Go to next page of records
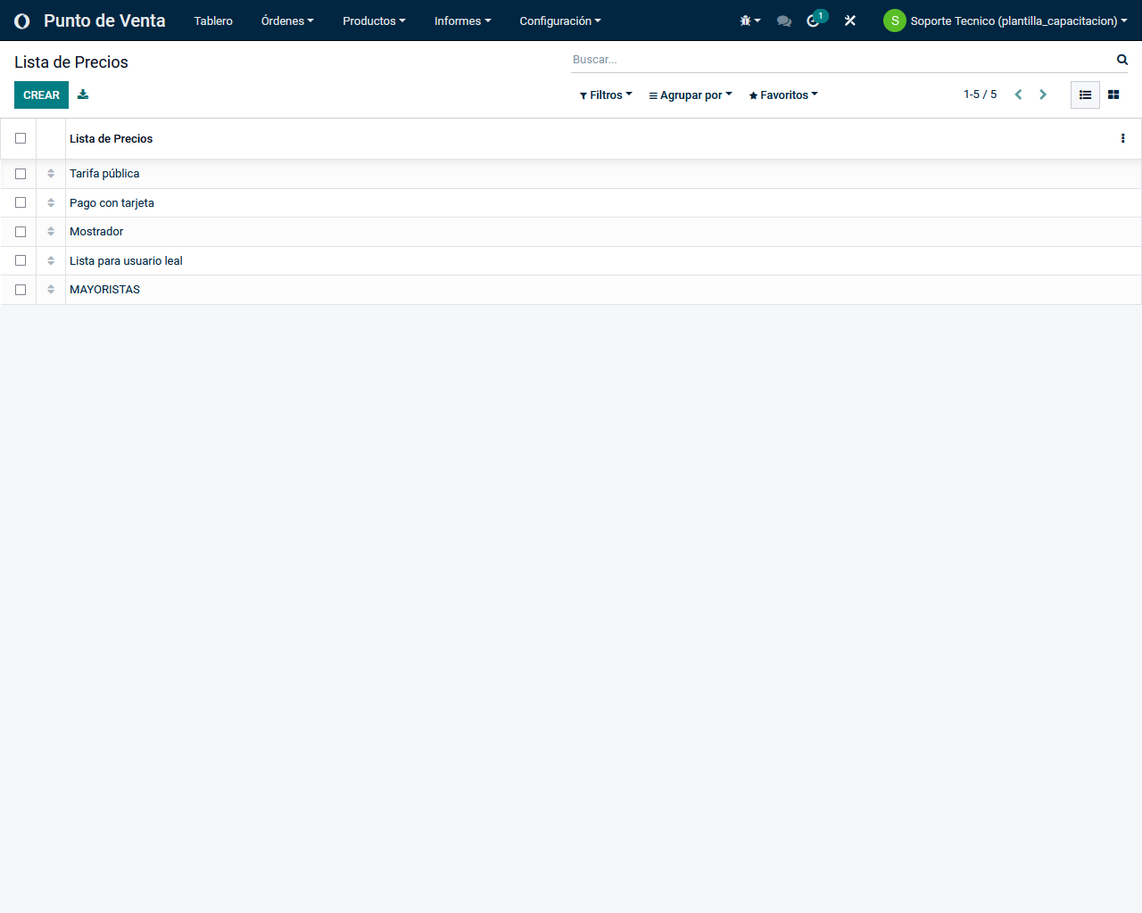The height and width of the screenshot is (913, 1142). 1042,95
